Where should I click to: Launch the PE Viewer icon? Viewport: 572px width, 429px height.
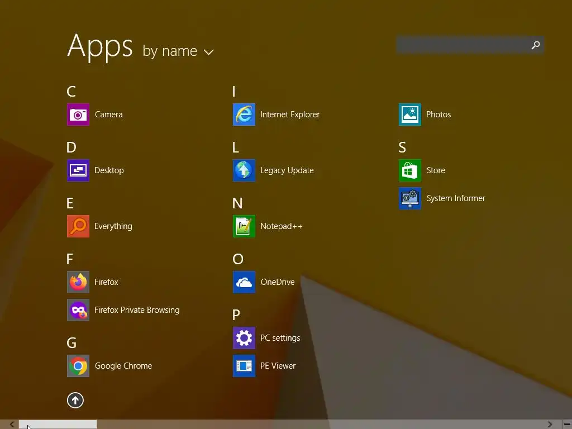244,366
